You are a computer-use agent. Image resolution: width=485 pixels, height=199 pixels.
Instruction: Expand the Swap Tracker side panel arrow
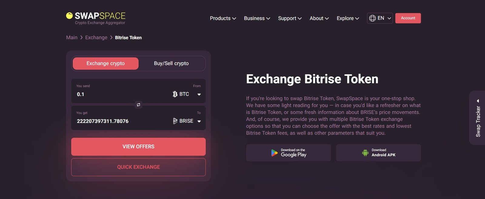pyautogui.click(x=478, y=101)
